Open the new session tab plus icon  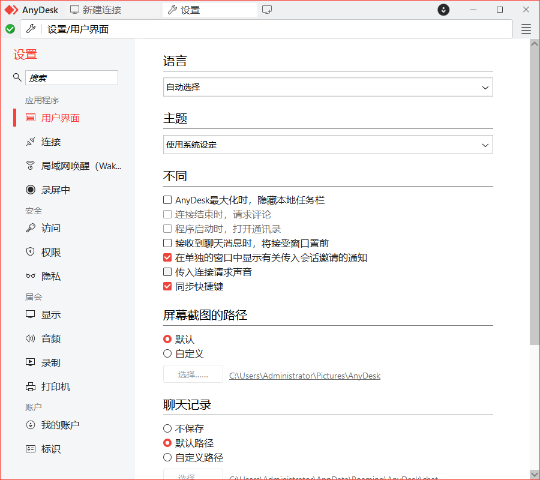[267, 10]
